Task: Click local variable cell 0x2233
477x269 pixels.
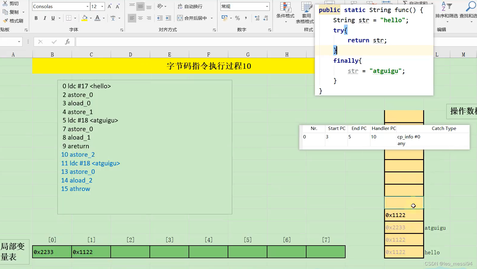Action: pos(52,252)
